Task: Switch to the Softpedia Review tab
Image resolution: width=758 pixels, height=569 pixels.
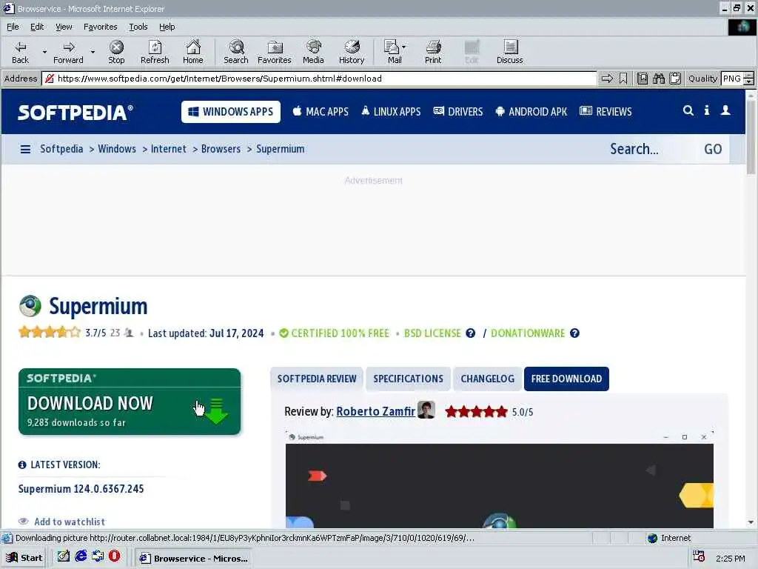Action: point(317,379)
